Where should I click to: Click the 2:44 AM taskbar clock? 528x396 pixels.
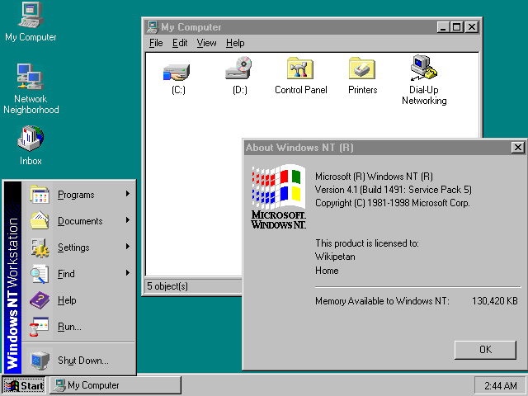(x=501, y=385)
